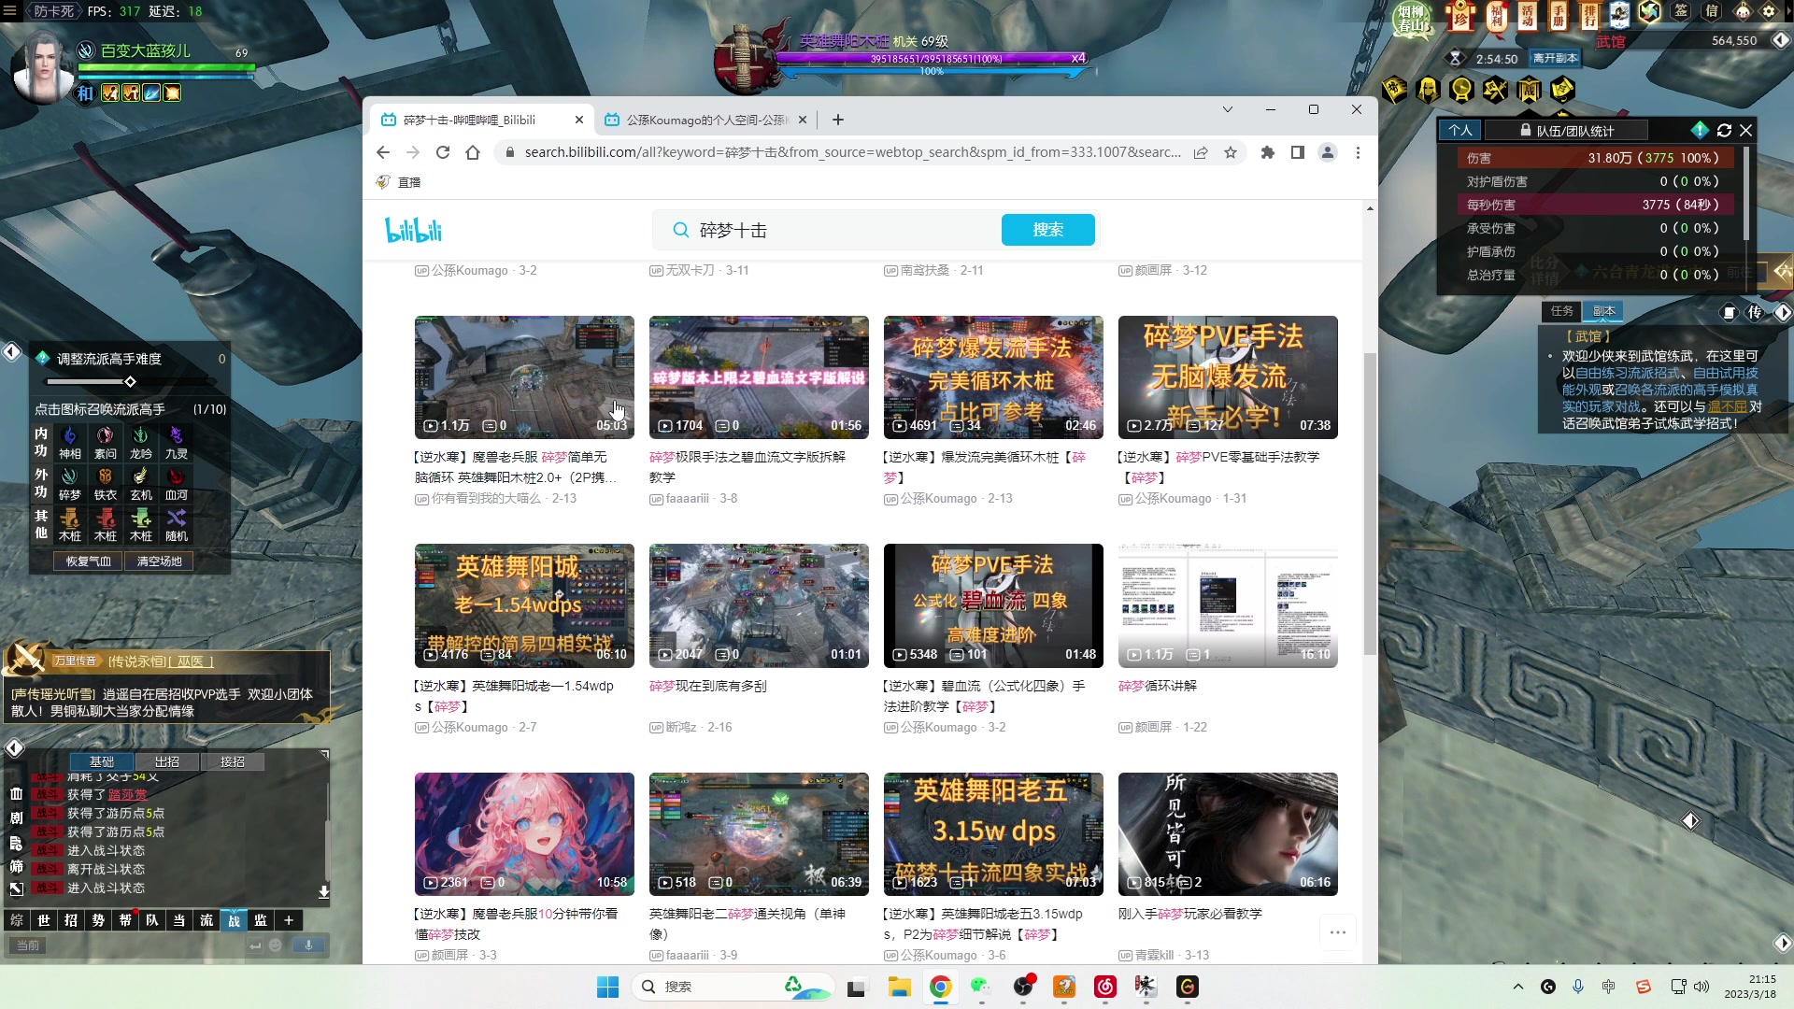Click the bilibili 搜索 search button
Image resolution: width=1794 pixels, height=1009 pixels.
(1047, 230)
